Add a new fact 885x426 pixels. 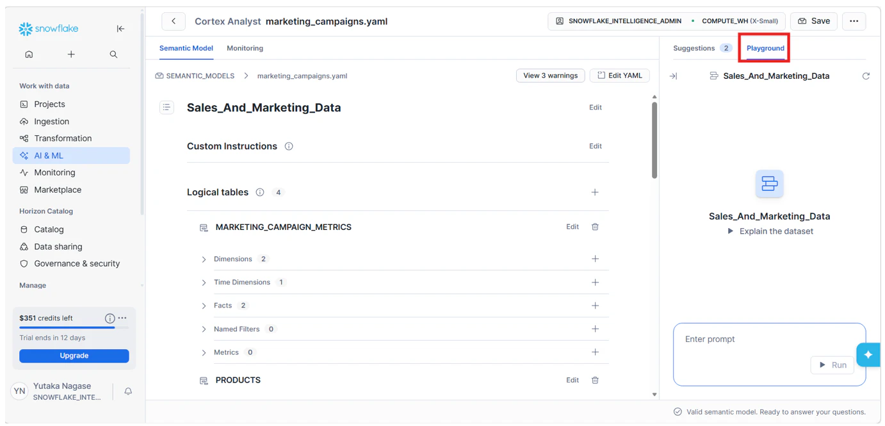tap(595, 306)
